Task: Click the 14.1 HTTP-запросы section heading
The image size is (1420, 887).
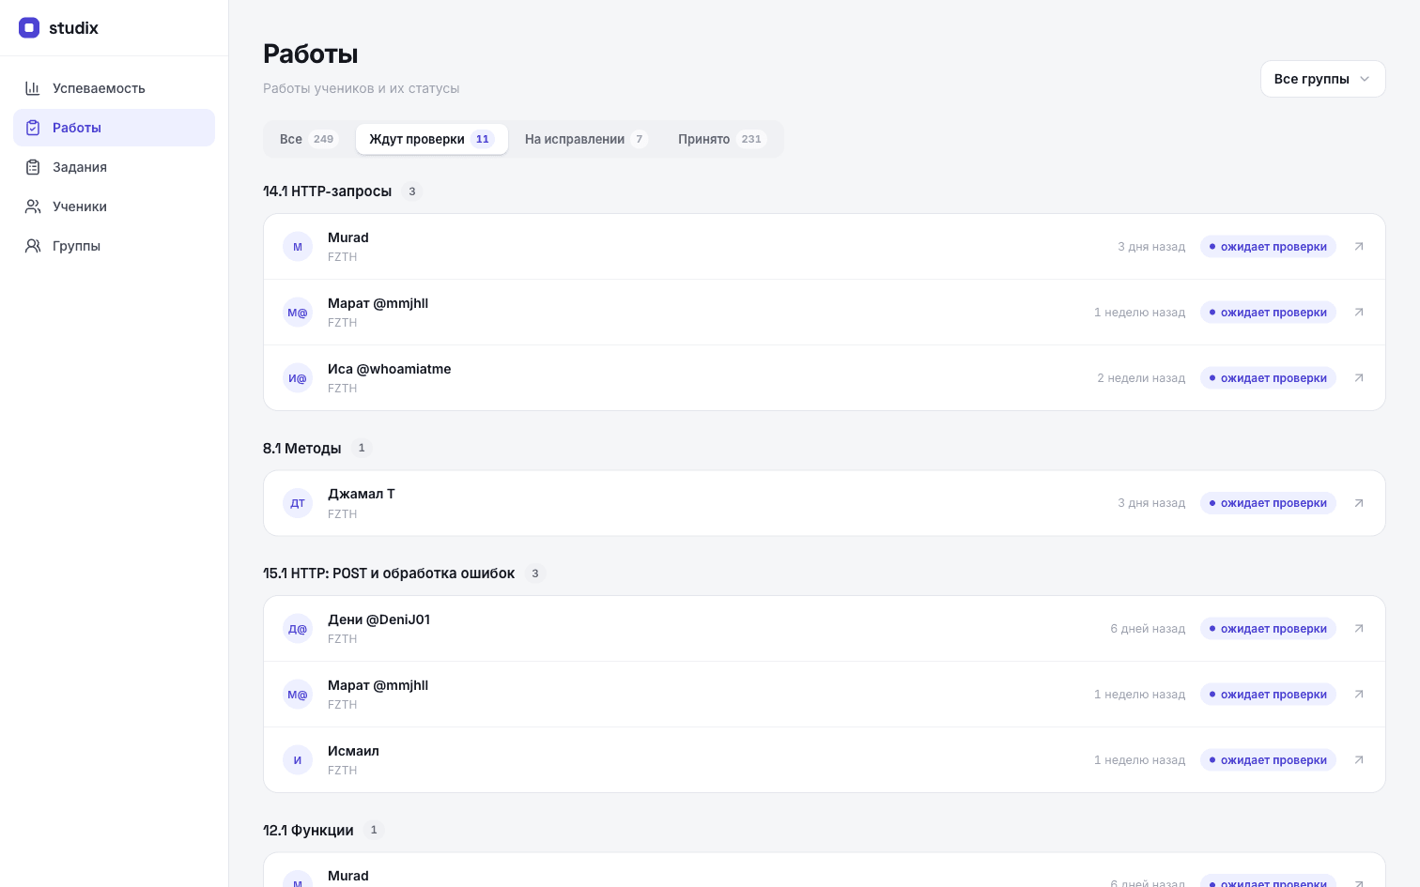Action: click(327, 191)
